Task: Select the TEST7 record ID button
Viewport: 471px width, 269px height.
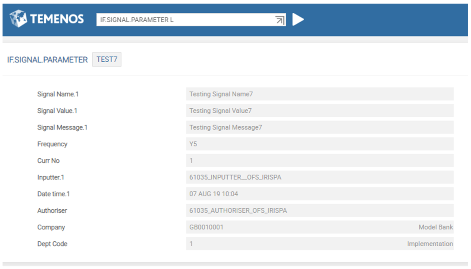Action: pos(107,60)
